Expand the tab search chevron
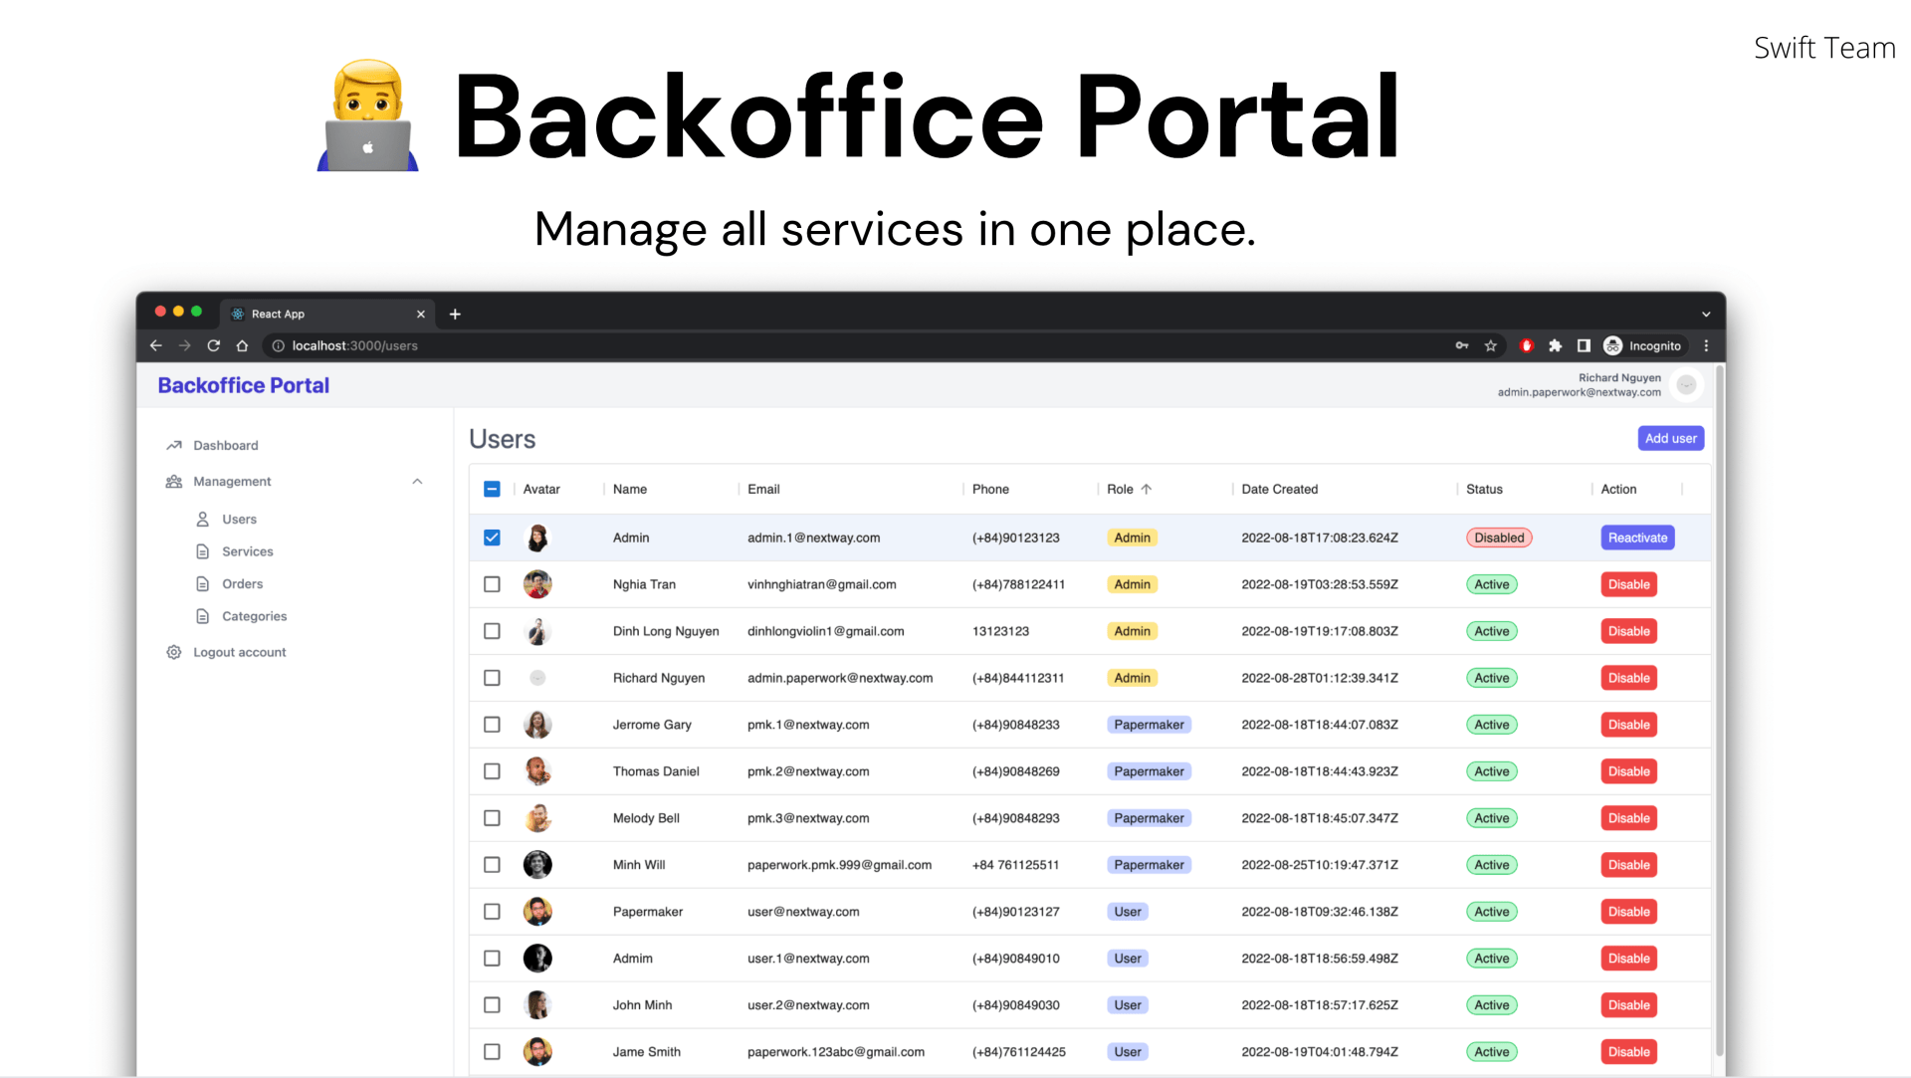The image size is (1911, 1078). coord(1706,314)
